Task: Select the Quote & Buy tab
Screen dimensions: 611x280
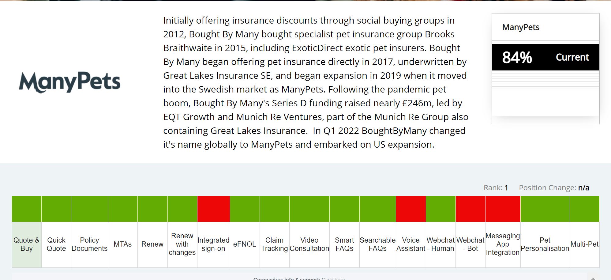Action: click(27, 244)
